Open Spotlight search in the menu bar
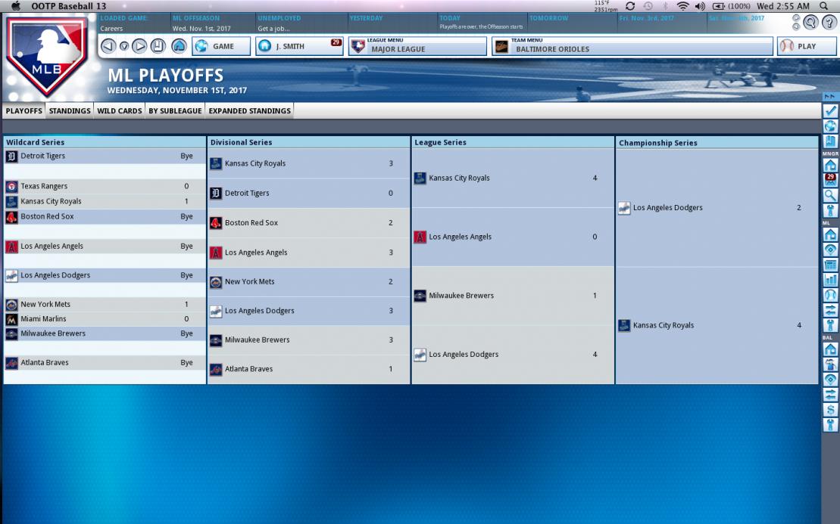The image size is (840, 524). point(823,6)
